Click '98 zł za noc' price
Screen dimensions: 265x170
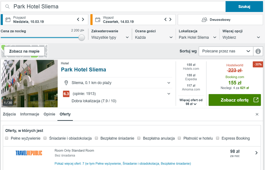tap(235, 153)
